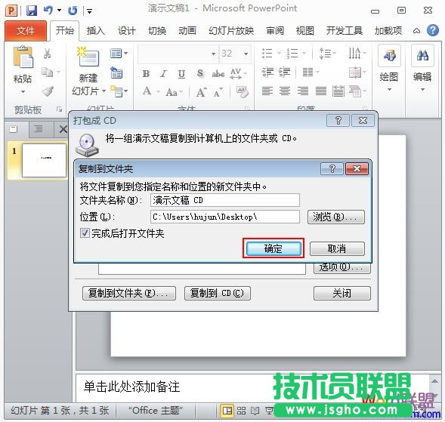Open the font name dropdown
445x422 pixels.
(213, 54)
